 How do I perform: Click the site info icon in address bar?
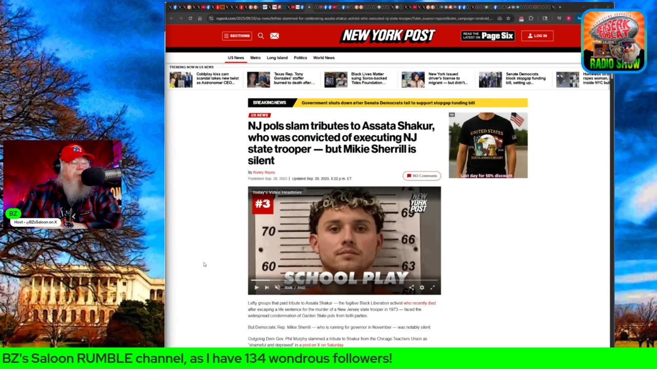point(210,18)
